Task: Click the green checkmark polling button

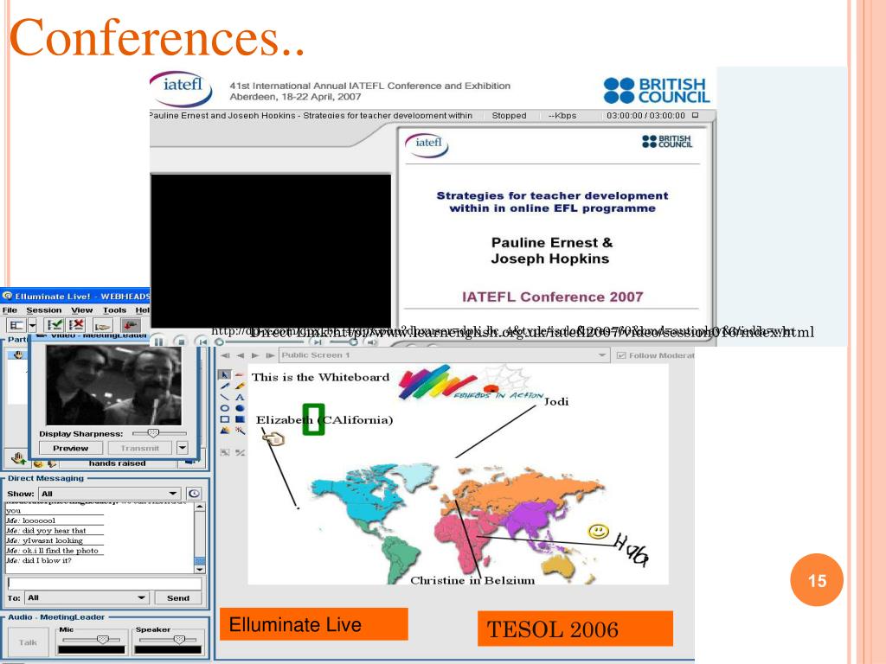Action: pos(55,325)
